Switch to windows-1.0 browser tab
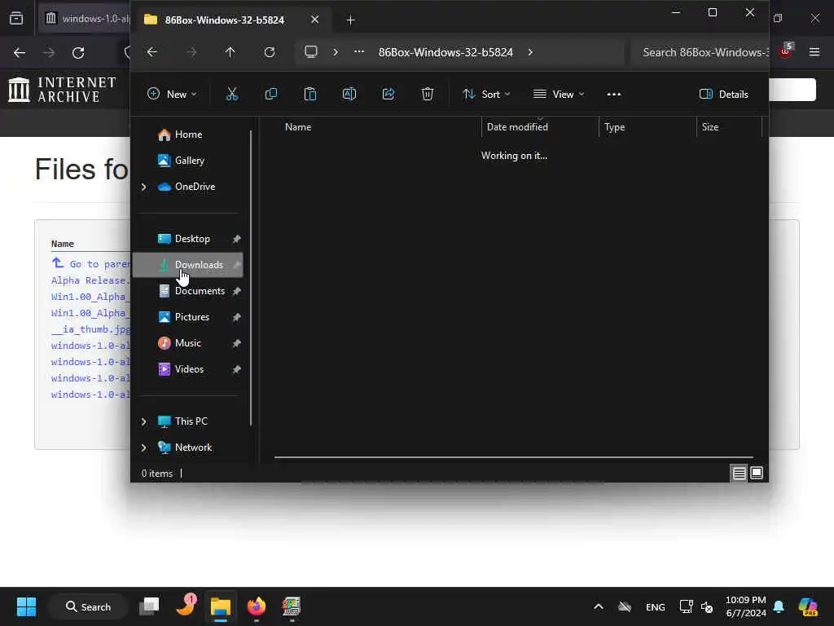834x626 pixels. pyautogui.click(x=85, y=19)
